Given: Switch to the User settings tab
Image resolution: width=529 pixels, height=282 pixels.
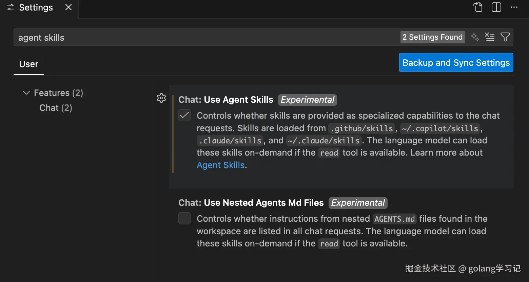Looking at the screenshot, I should (28, 64).
